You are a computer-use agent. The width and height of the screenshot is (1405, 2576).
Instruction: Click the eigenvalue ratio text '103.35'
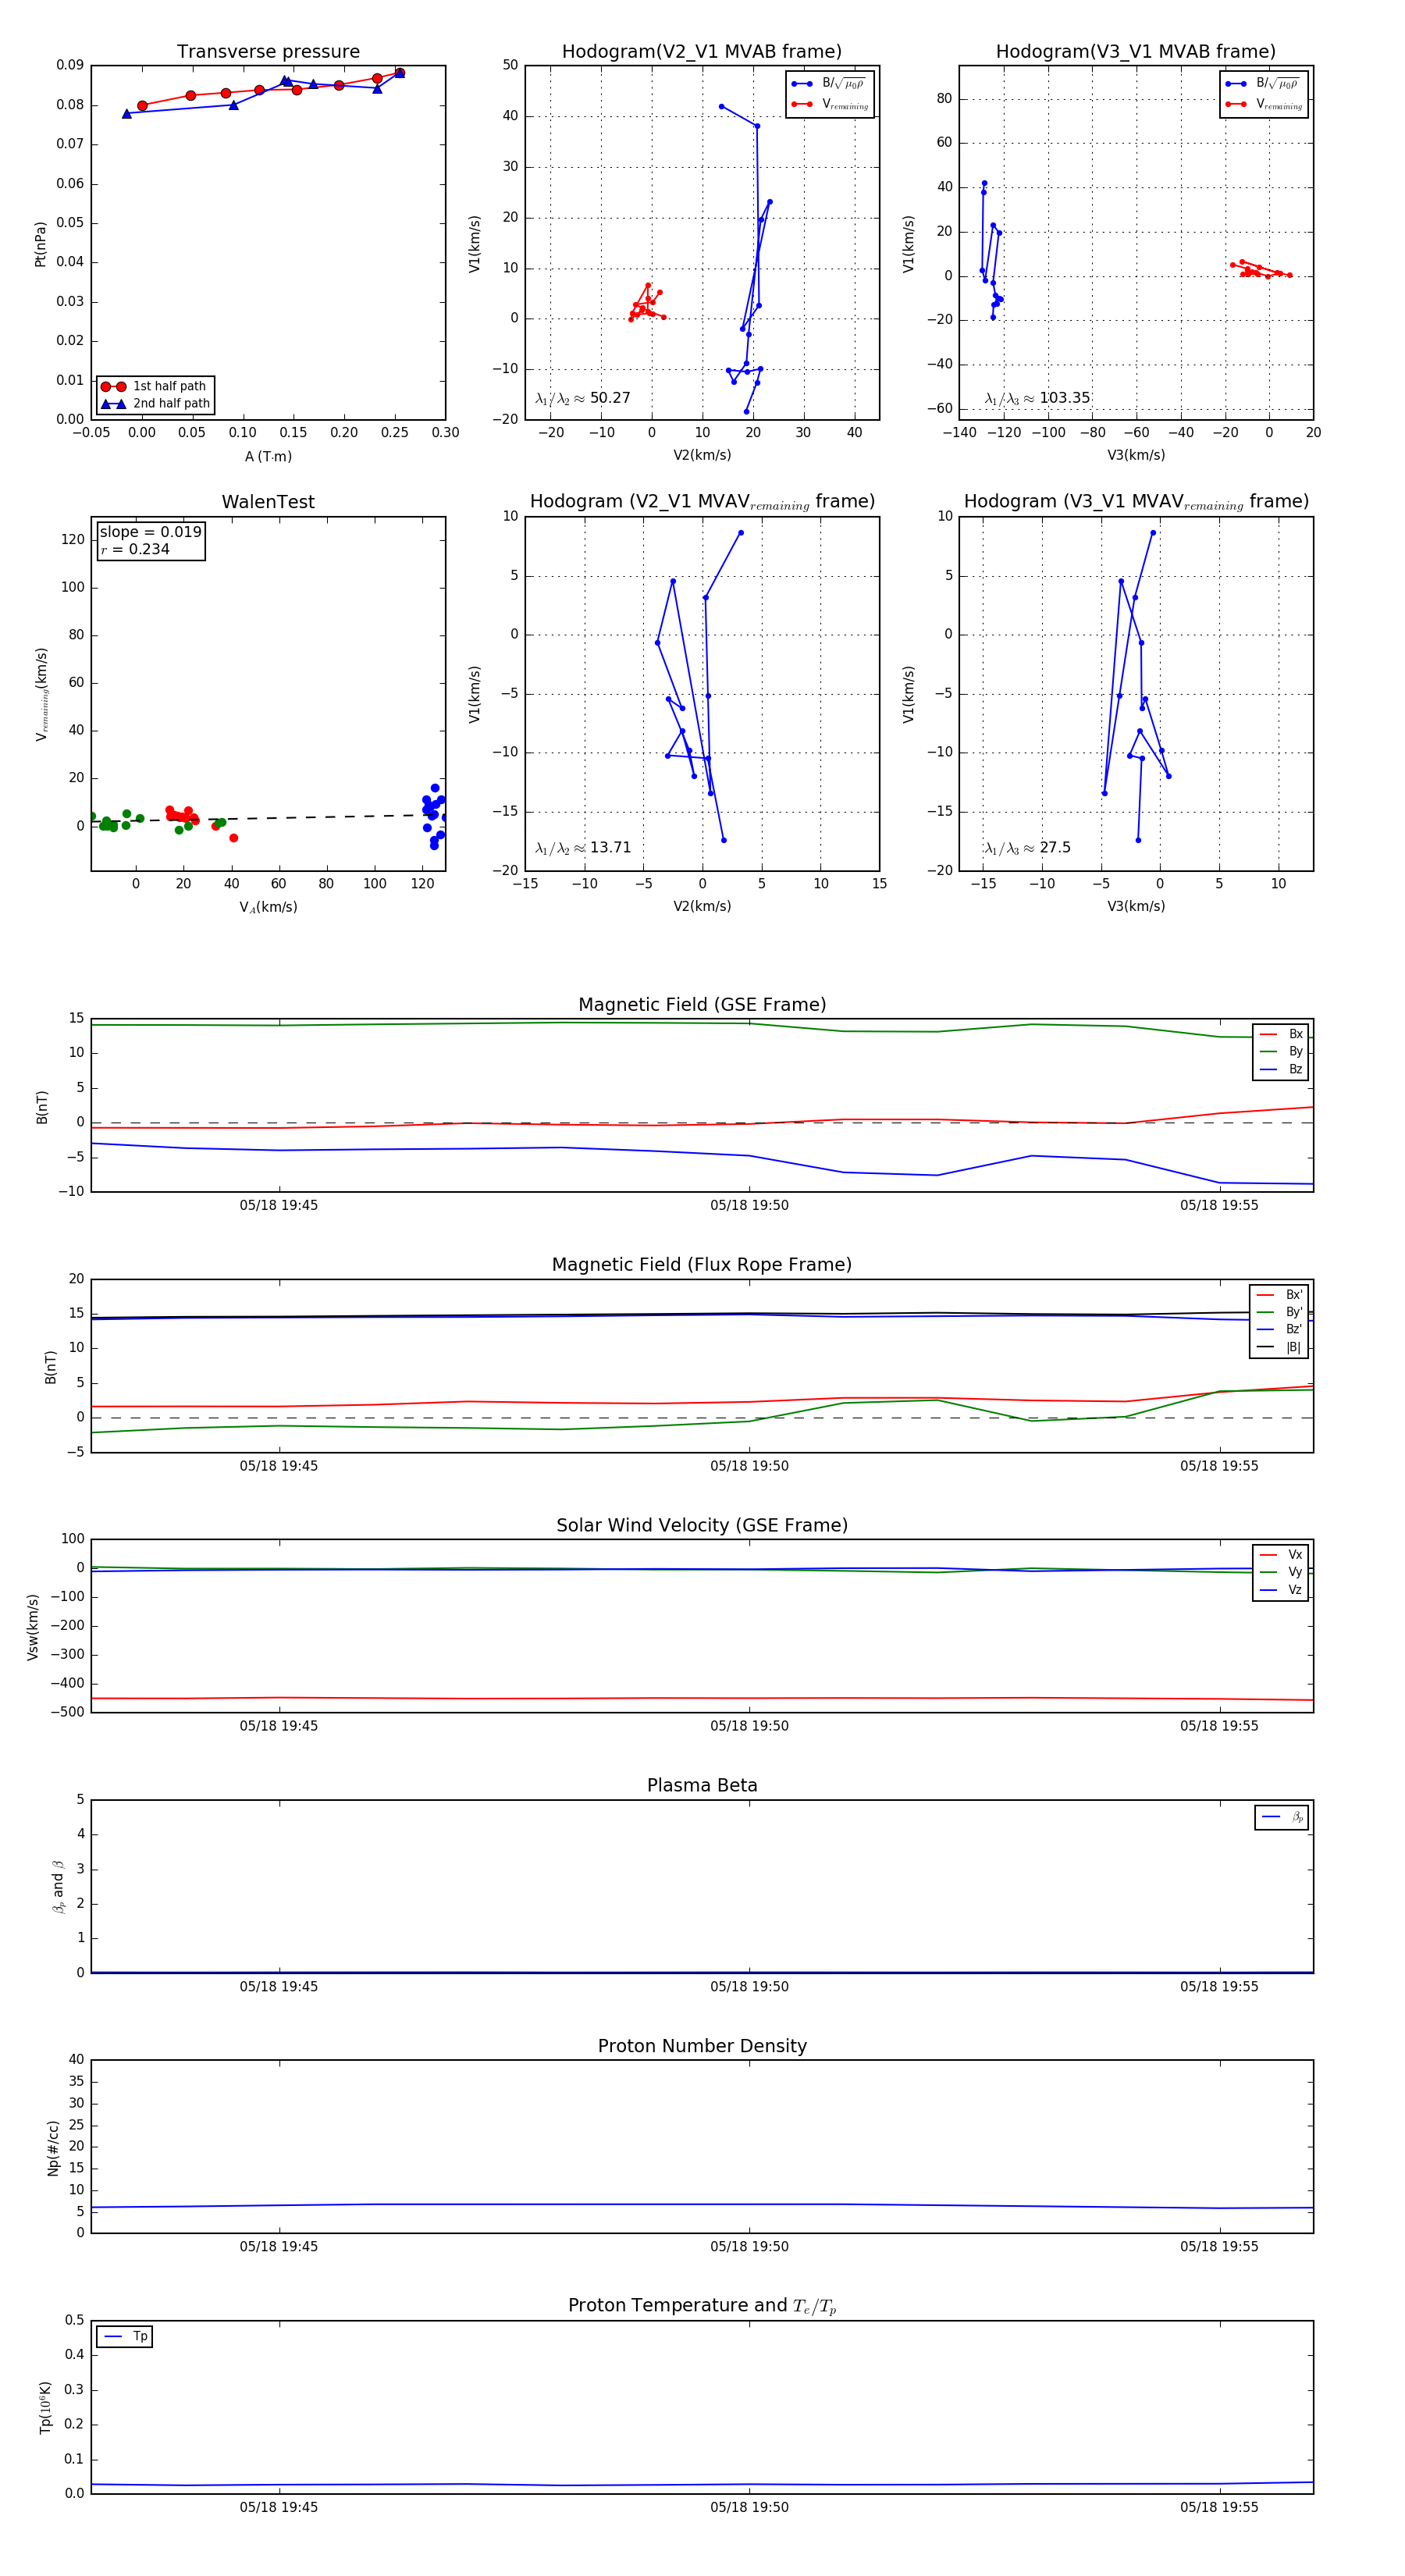click(x=1064, y=398)
